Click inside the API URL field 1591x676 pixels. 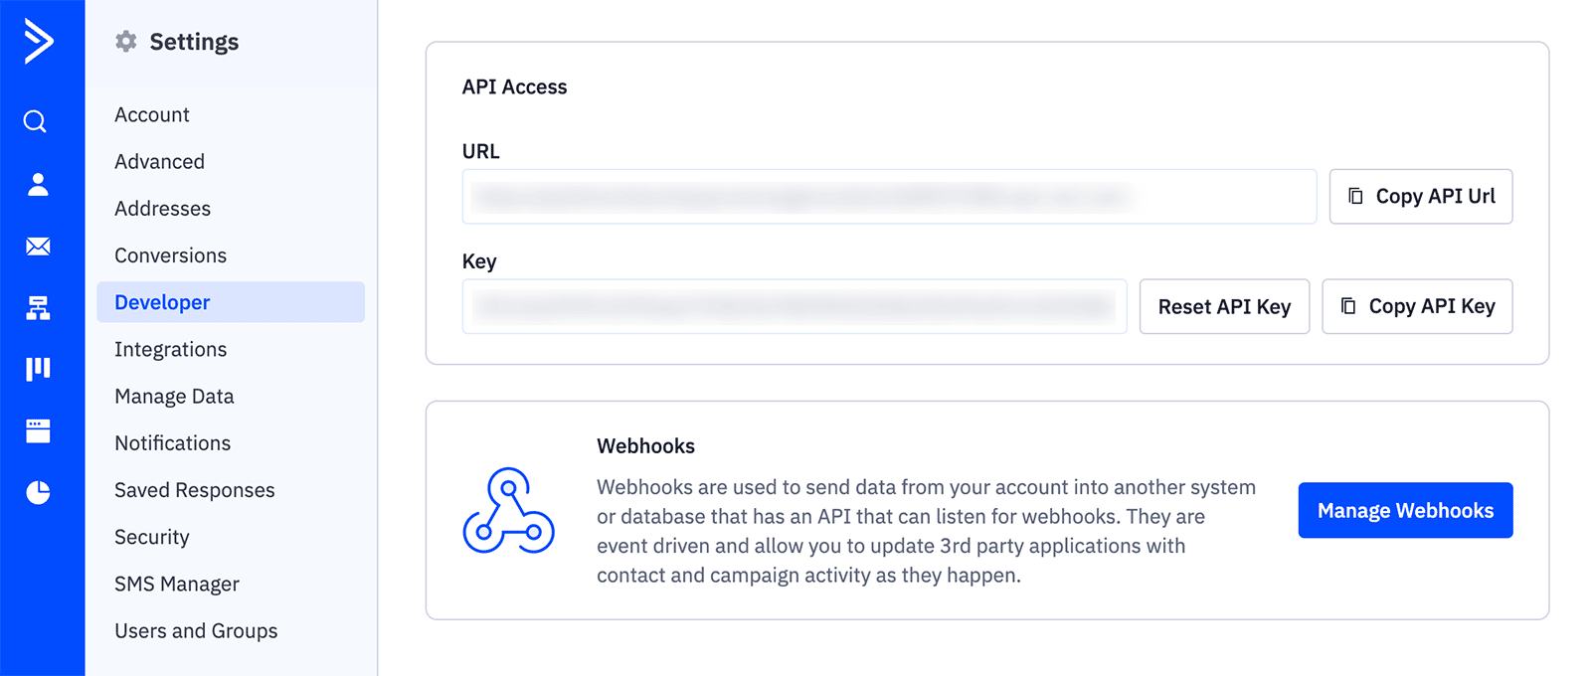pyautogui.click(x=890, y=196)
